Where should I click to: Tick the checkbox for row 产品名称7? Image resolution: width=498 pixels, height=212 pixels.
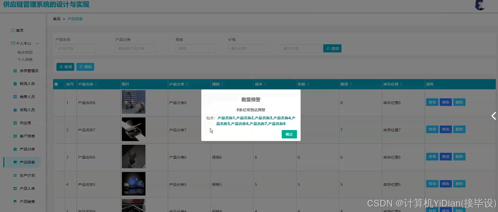click(56, 130)
